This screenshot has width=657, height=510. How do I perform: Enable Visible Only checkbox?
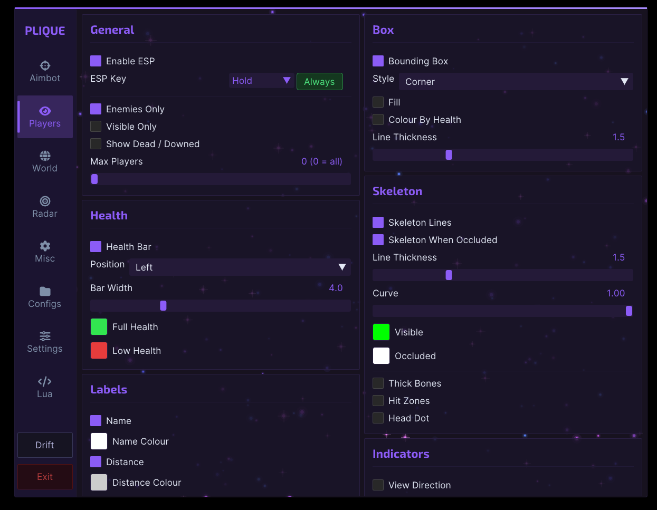tap(96, 126)
